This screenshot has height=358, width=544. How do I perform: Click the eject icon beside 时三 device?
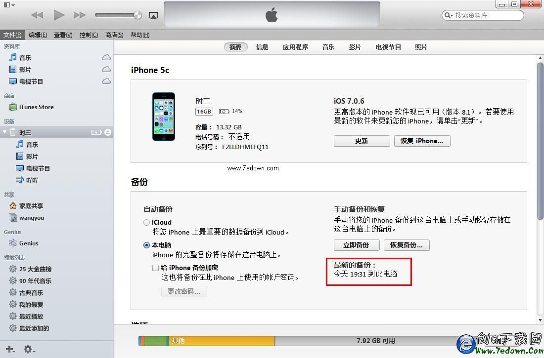coord(108,132)
